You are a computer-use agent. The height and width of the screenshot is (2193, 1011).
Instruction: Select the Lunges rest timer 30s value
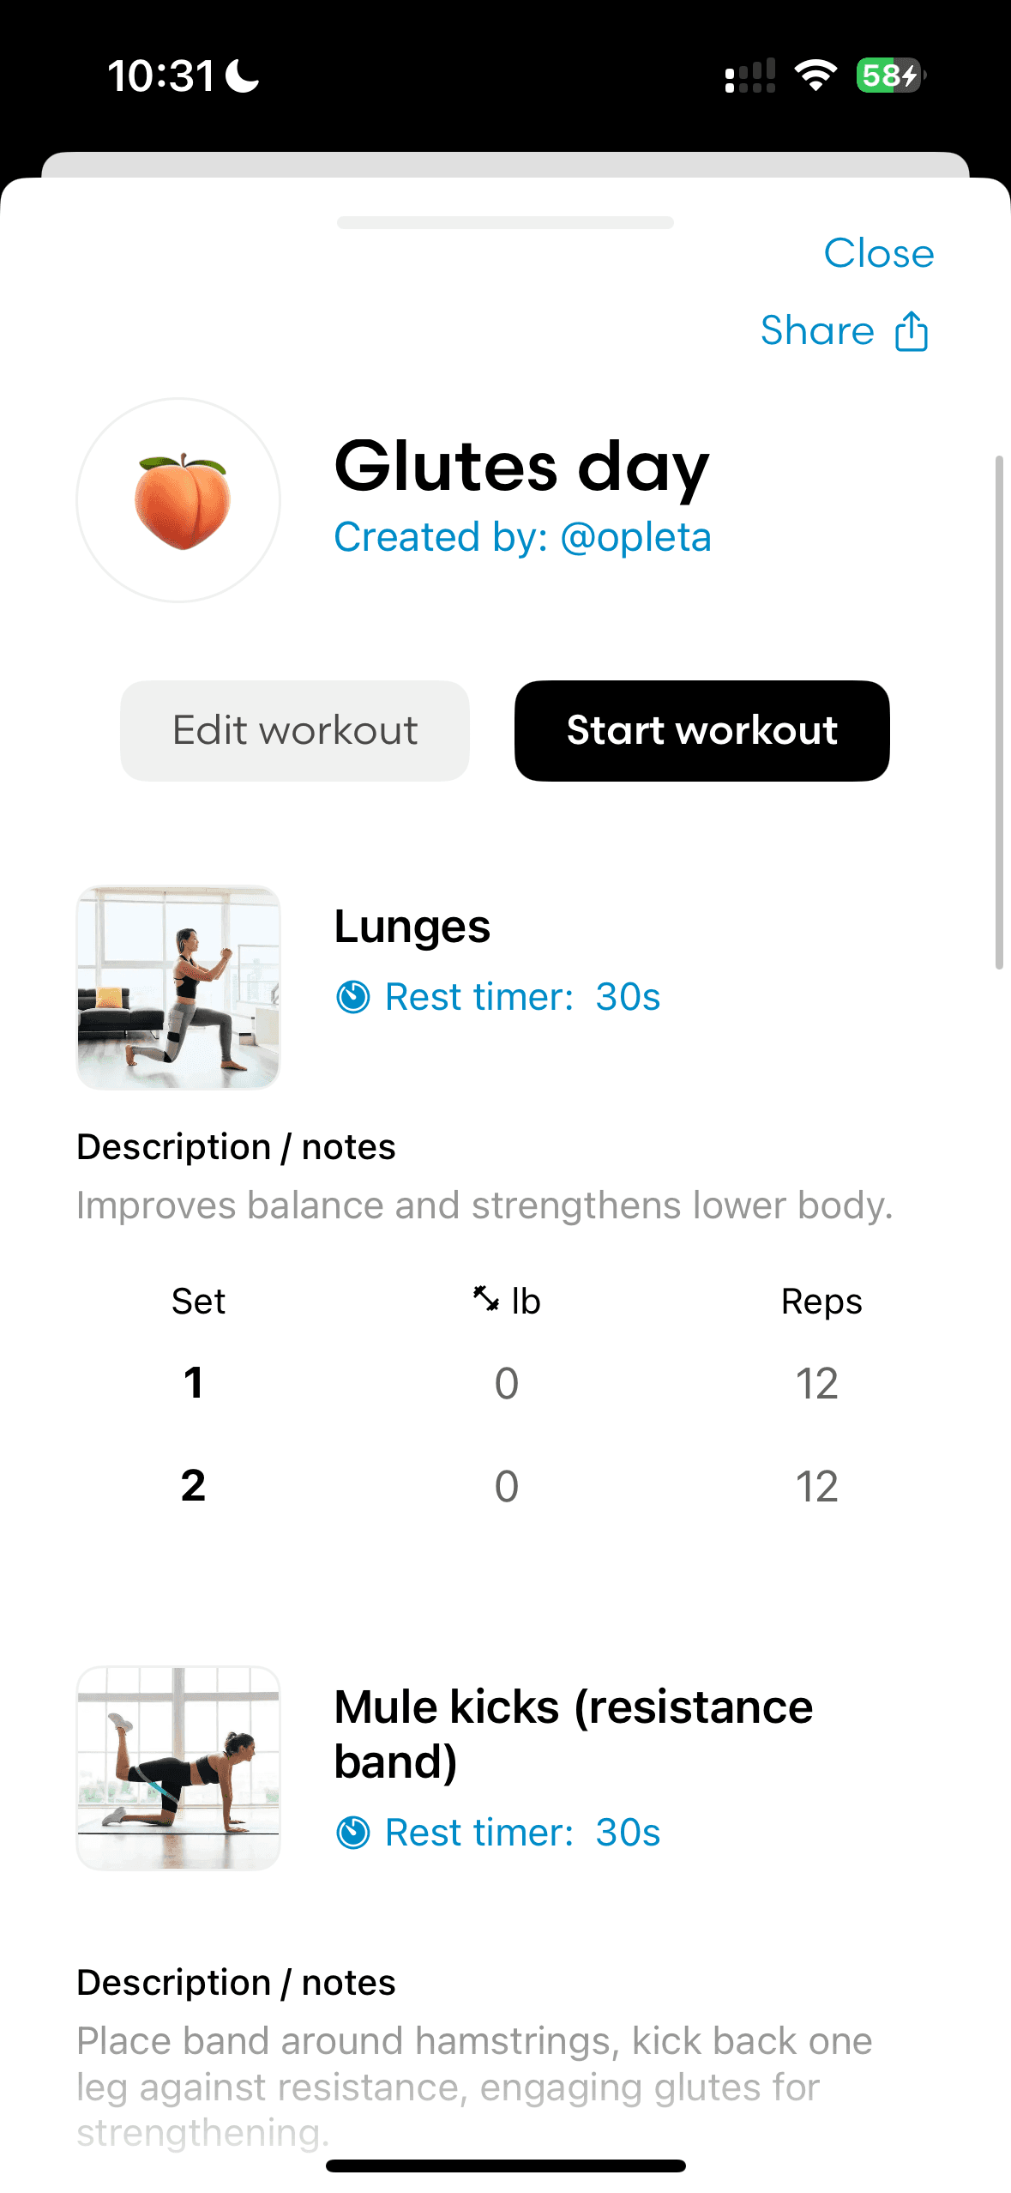point(628,997)
